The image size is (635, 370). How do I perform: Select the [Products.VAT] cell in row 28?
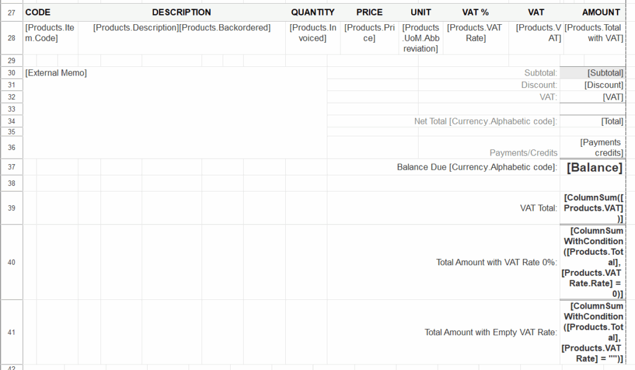(x=536, y=38)
